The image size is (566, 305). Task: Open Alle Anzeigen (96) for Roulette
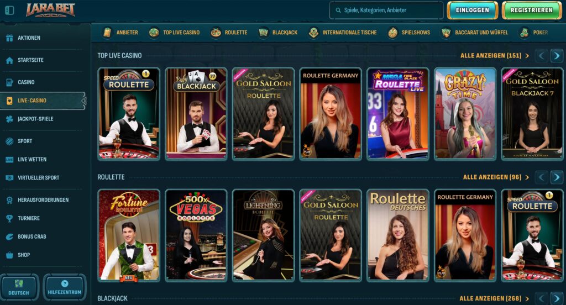coord(496,177)
